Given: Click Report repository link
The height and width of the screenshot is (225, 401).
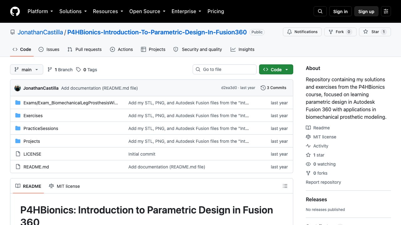Looking at the screenshot, I should coord(323,182).
